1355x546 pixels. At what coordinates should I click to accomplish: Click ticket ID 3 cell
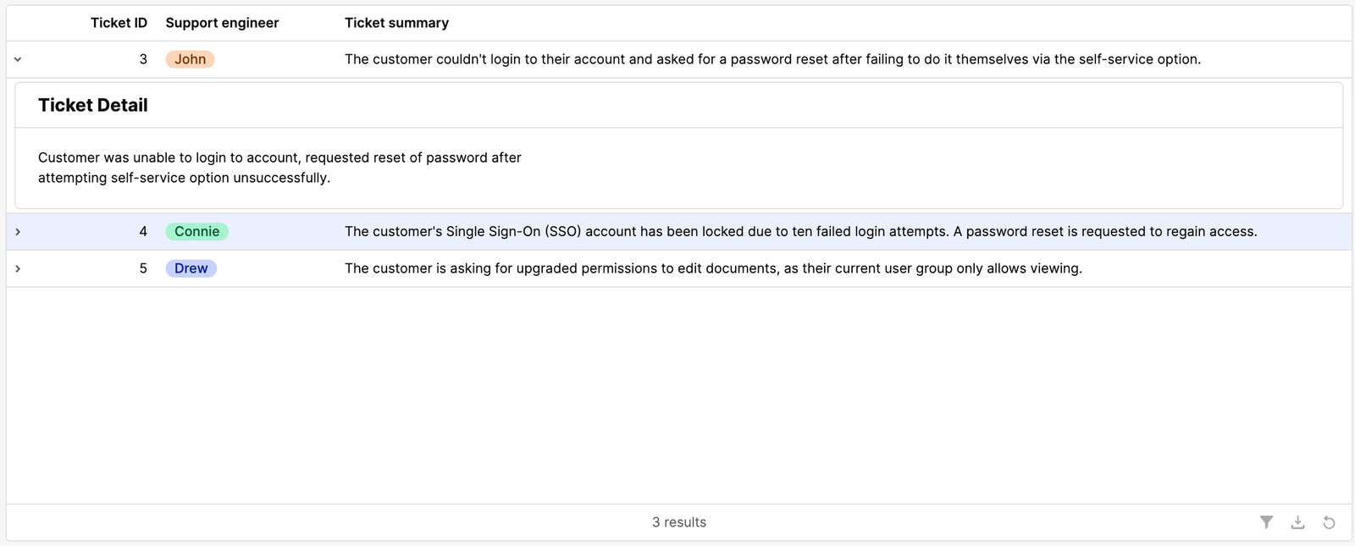[143, 59]
